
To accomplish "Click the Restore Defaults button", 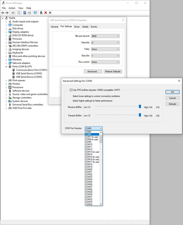I will pyautogui.click(x=113, y=71).
